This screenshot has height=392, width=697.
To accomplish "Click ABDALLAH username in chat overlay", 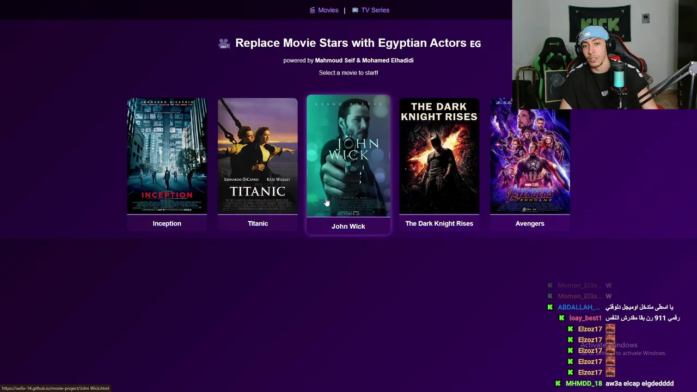I will pos(579,307).
